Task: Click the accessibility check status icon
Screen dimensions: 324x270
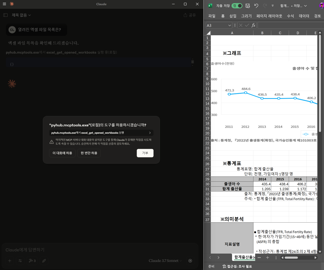Action: coord(224,266)
